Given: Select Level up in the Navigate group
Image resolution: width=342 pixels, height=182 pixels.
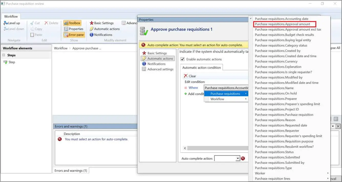Looking at the screenshot, I should (x=12, y=23).
